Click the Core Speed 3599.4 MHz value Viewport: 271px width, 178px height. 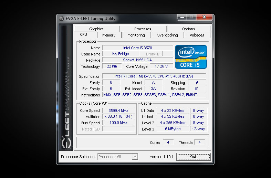pyautogui.click(x=118, y=111)
